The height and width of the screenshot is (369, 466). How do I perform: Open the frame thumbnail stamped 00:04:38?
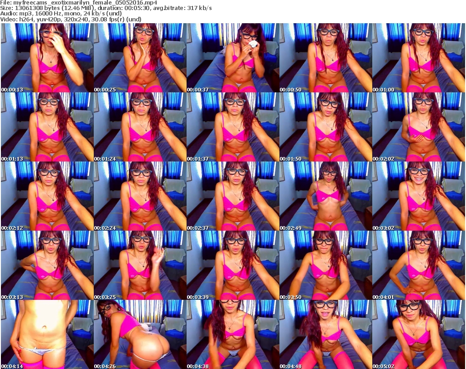click(x=233, y=334)
